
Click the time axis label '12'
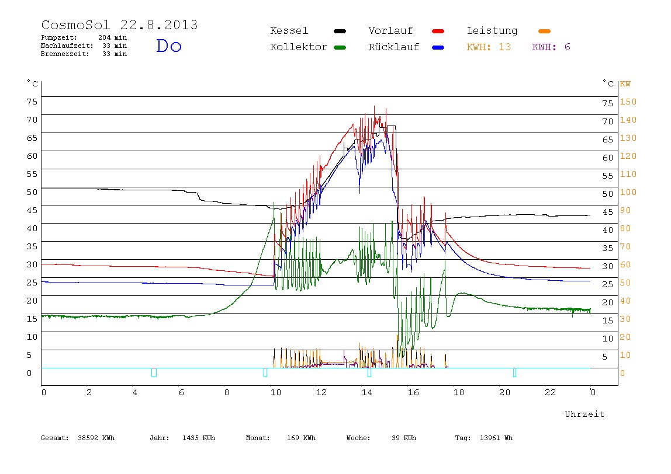click(x=321, y=392)
